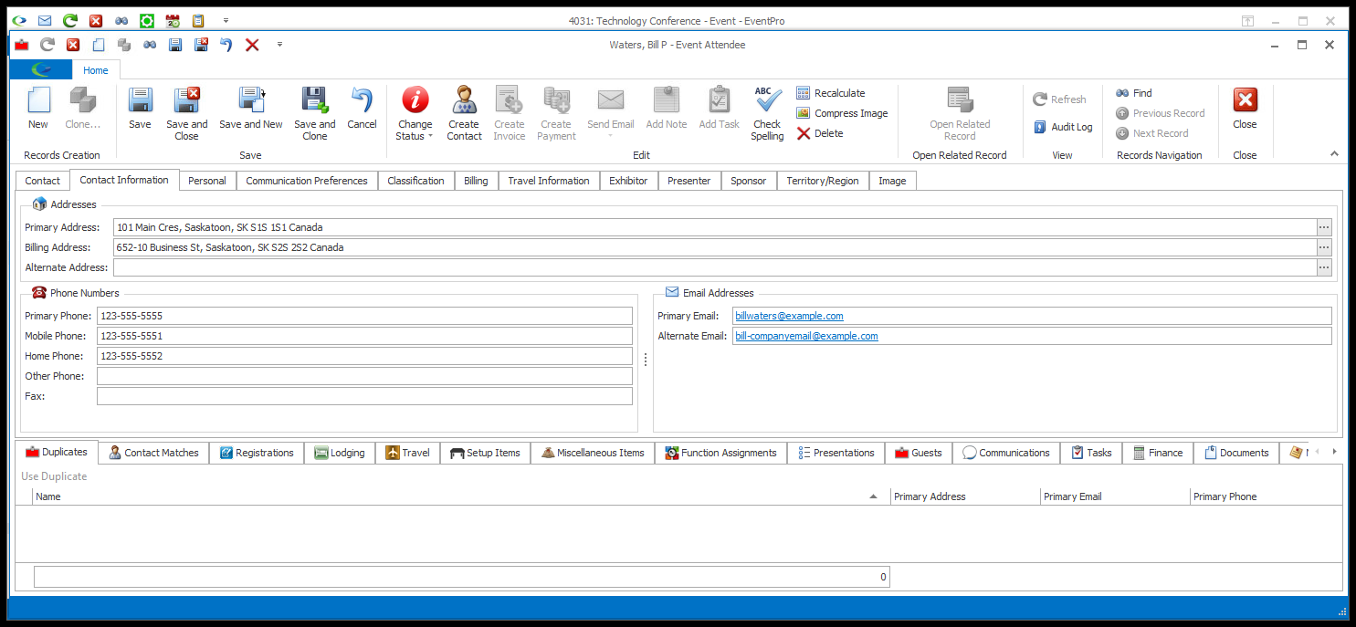This screenshot has height=627, width=1356.
Task: Open the Exhibitor tab
Action: pos(628,181)
